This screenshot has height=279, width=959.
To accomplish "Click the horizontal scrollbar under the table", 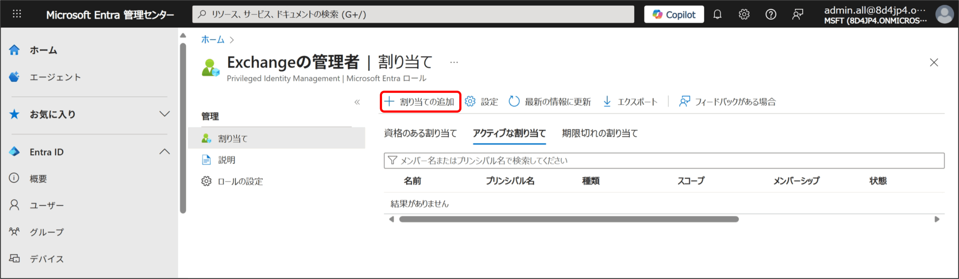I will coord(569,219).
